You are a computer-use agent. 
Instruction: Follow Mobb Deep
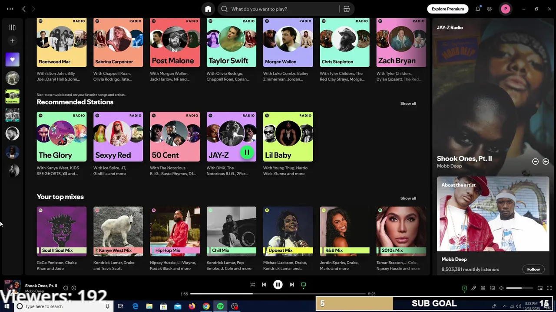point(533,269)
